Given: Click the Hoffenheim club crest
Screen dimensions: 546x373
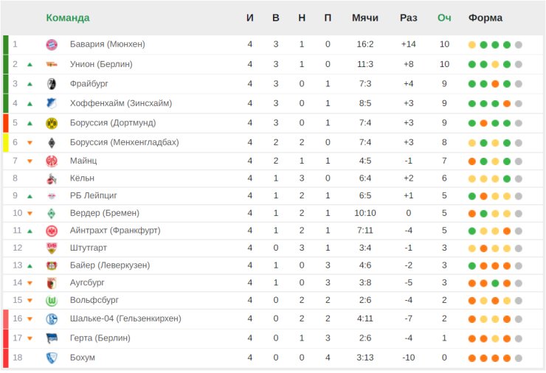Looking at the screenshot, I should click(52, 103).
